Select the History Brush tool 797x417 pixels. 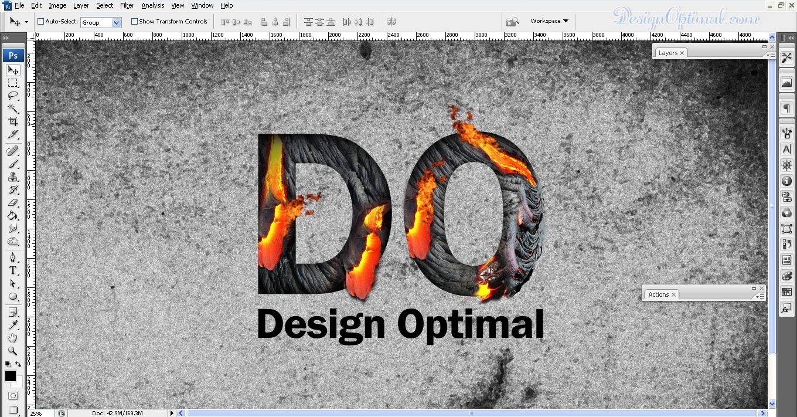pyautogui.click(x=13, y=190)
